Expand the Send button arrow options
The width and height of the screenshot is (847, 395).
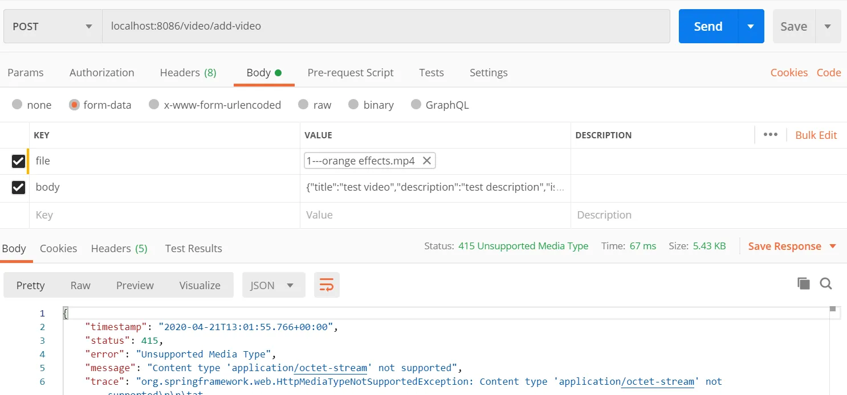click(x=751, y=26)
